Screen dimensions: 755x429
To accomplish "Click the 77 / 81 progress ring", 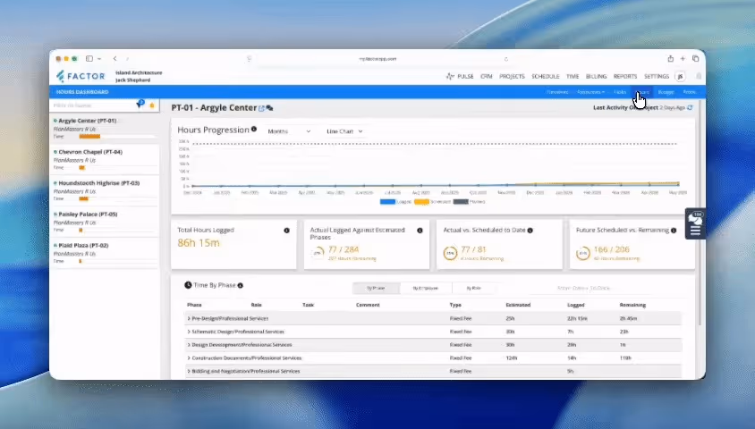I will pyautogui.click(x=450, y=253).
